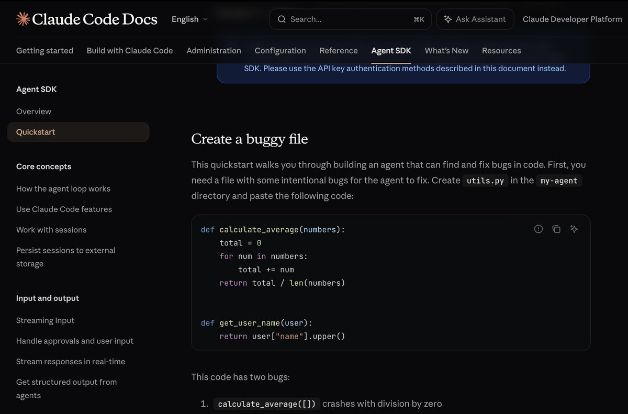Switch to the Configuration tab

tap(280, 51)
